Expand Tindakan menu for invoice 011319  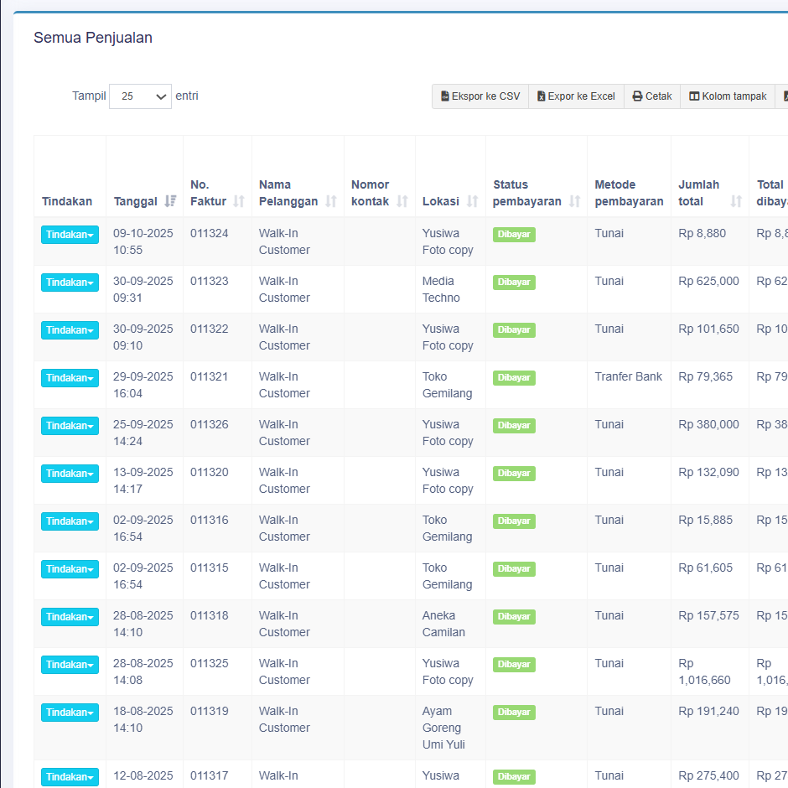70,713
